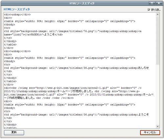The height and width of the screenshot is (139, 164).
Task: Click the 76.png background-image line
Action: (x=73, y=31)
